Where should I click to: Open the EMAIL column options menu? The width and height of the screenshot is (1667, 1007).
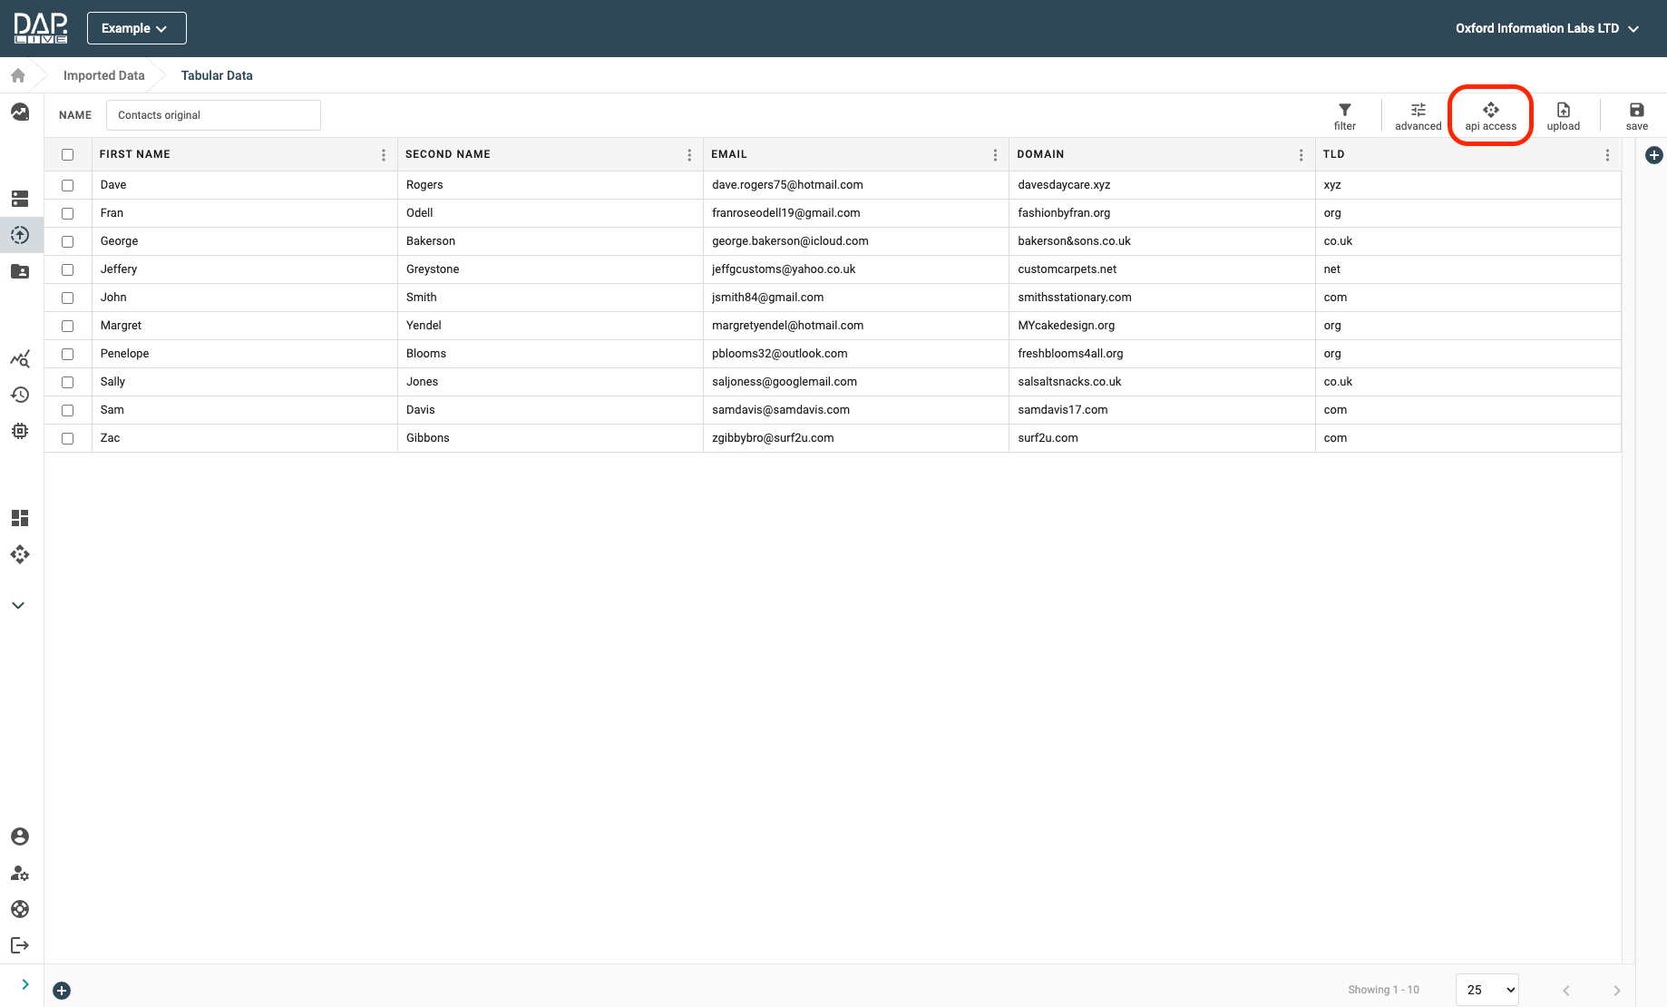click(995, 155)
